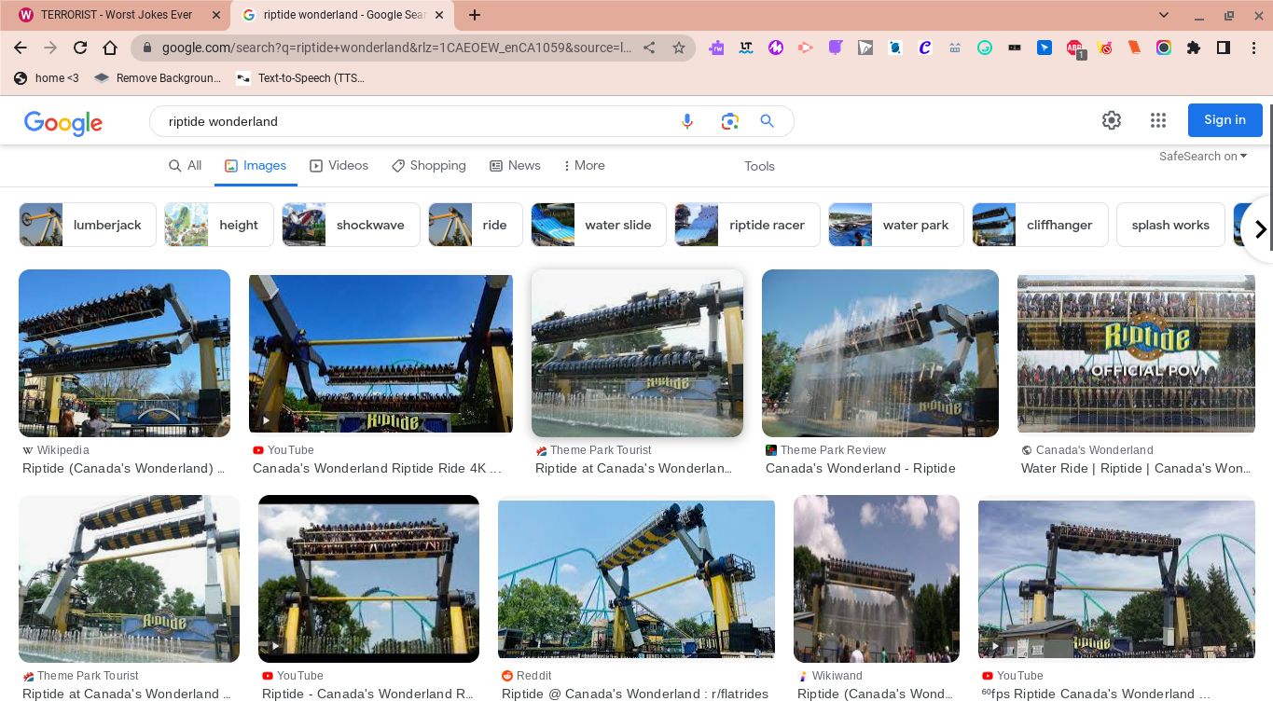Click the blue search magnifier icon
1273x715 pixels.
(767, 121)
